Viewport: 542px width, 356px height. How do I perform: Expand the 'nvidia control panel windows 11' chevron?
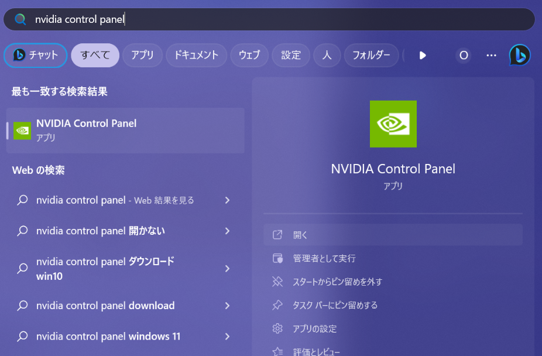coord(227,336)
